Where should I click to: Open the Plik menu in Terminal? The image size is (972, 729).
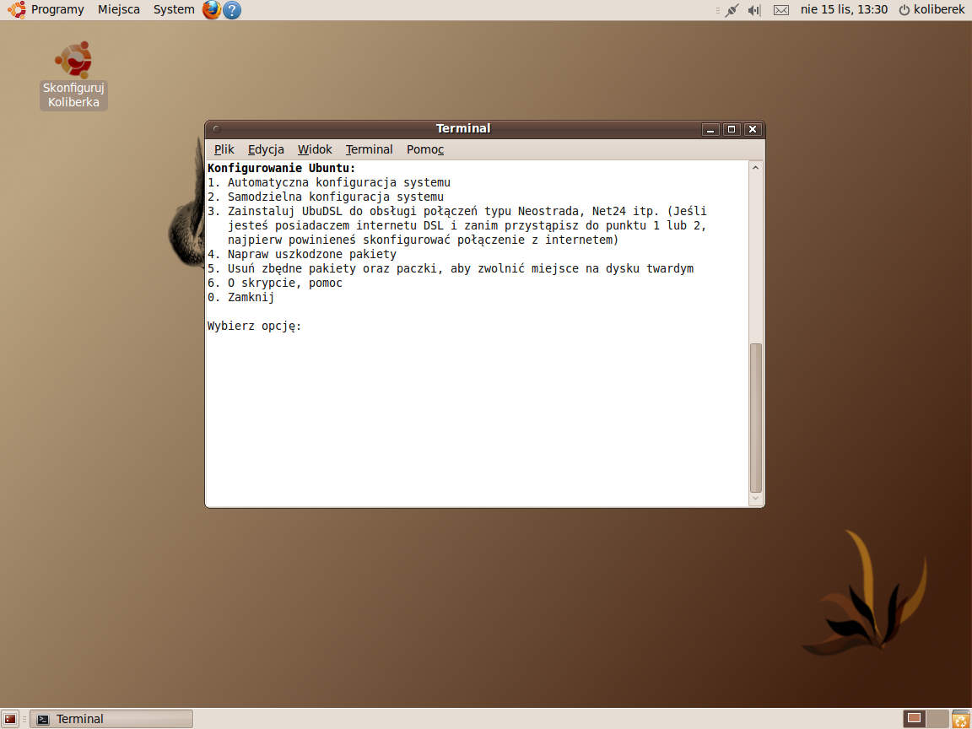point(224,149)
